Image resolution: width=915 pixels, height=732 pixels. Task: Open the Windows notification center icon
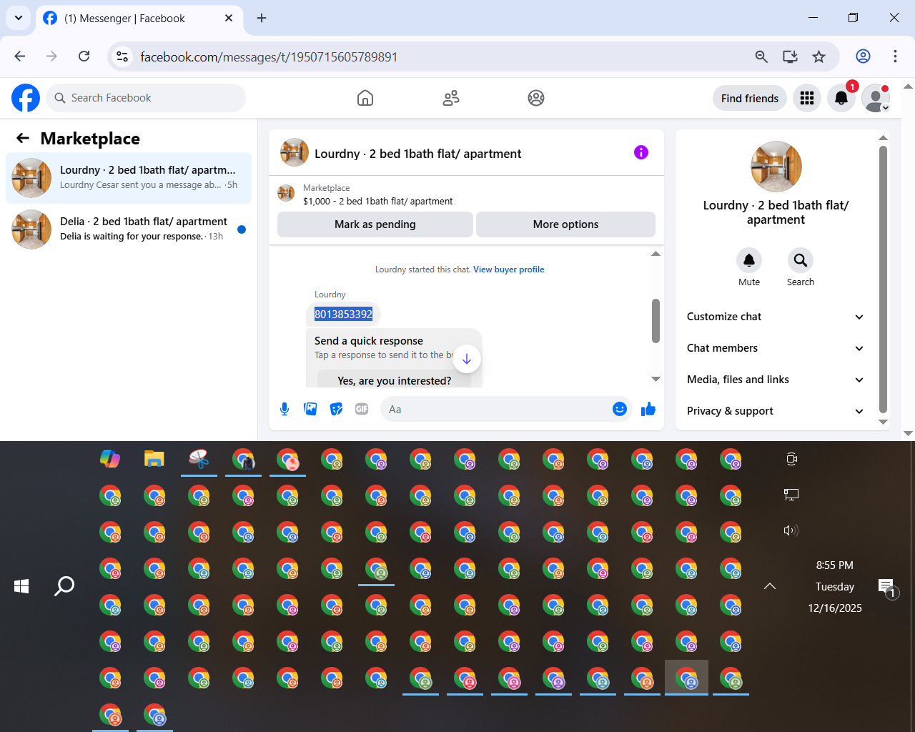click(x=887, y=588)
